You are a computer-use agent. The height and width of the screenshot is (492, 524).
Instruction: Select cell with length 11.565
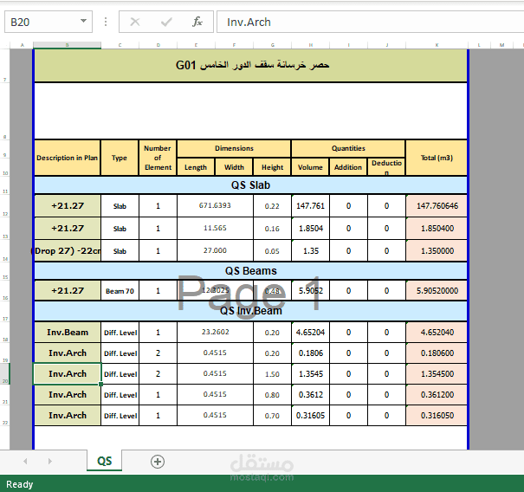215,229
